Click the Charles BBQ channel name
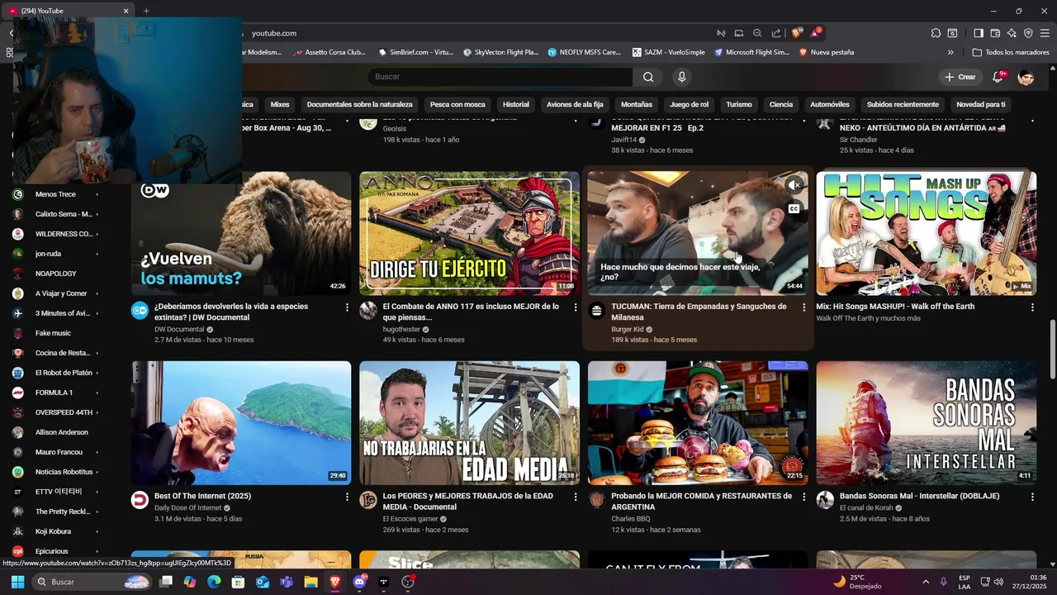Viewport: 1057px width, 595px height. [x=631, y=519]
